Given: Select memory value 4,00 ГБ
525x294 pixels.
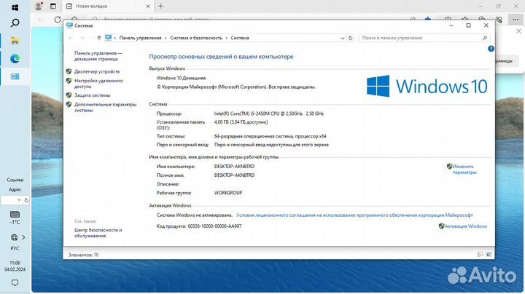Looking at the screenshot, I should [241, 122].
